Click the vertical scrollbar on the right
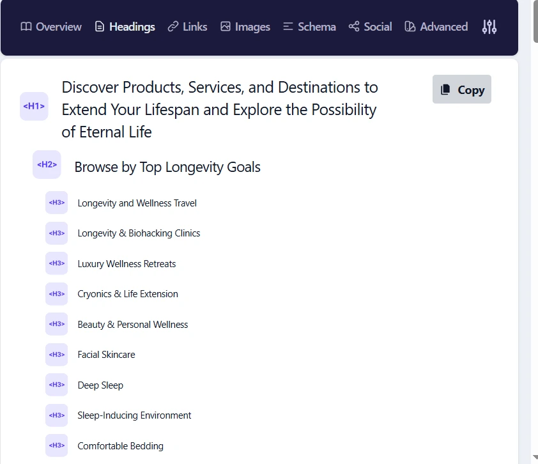538x464 pixels. coord(534,22)
